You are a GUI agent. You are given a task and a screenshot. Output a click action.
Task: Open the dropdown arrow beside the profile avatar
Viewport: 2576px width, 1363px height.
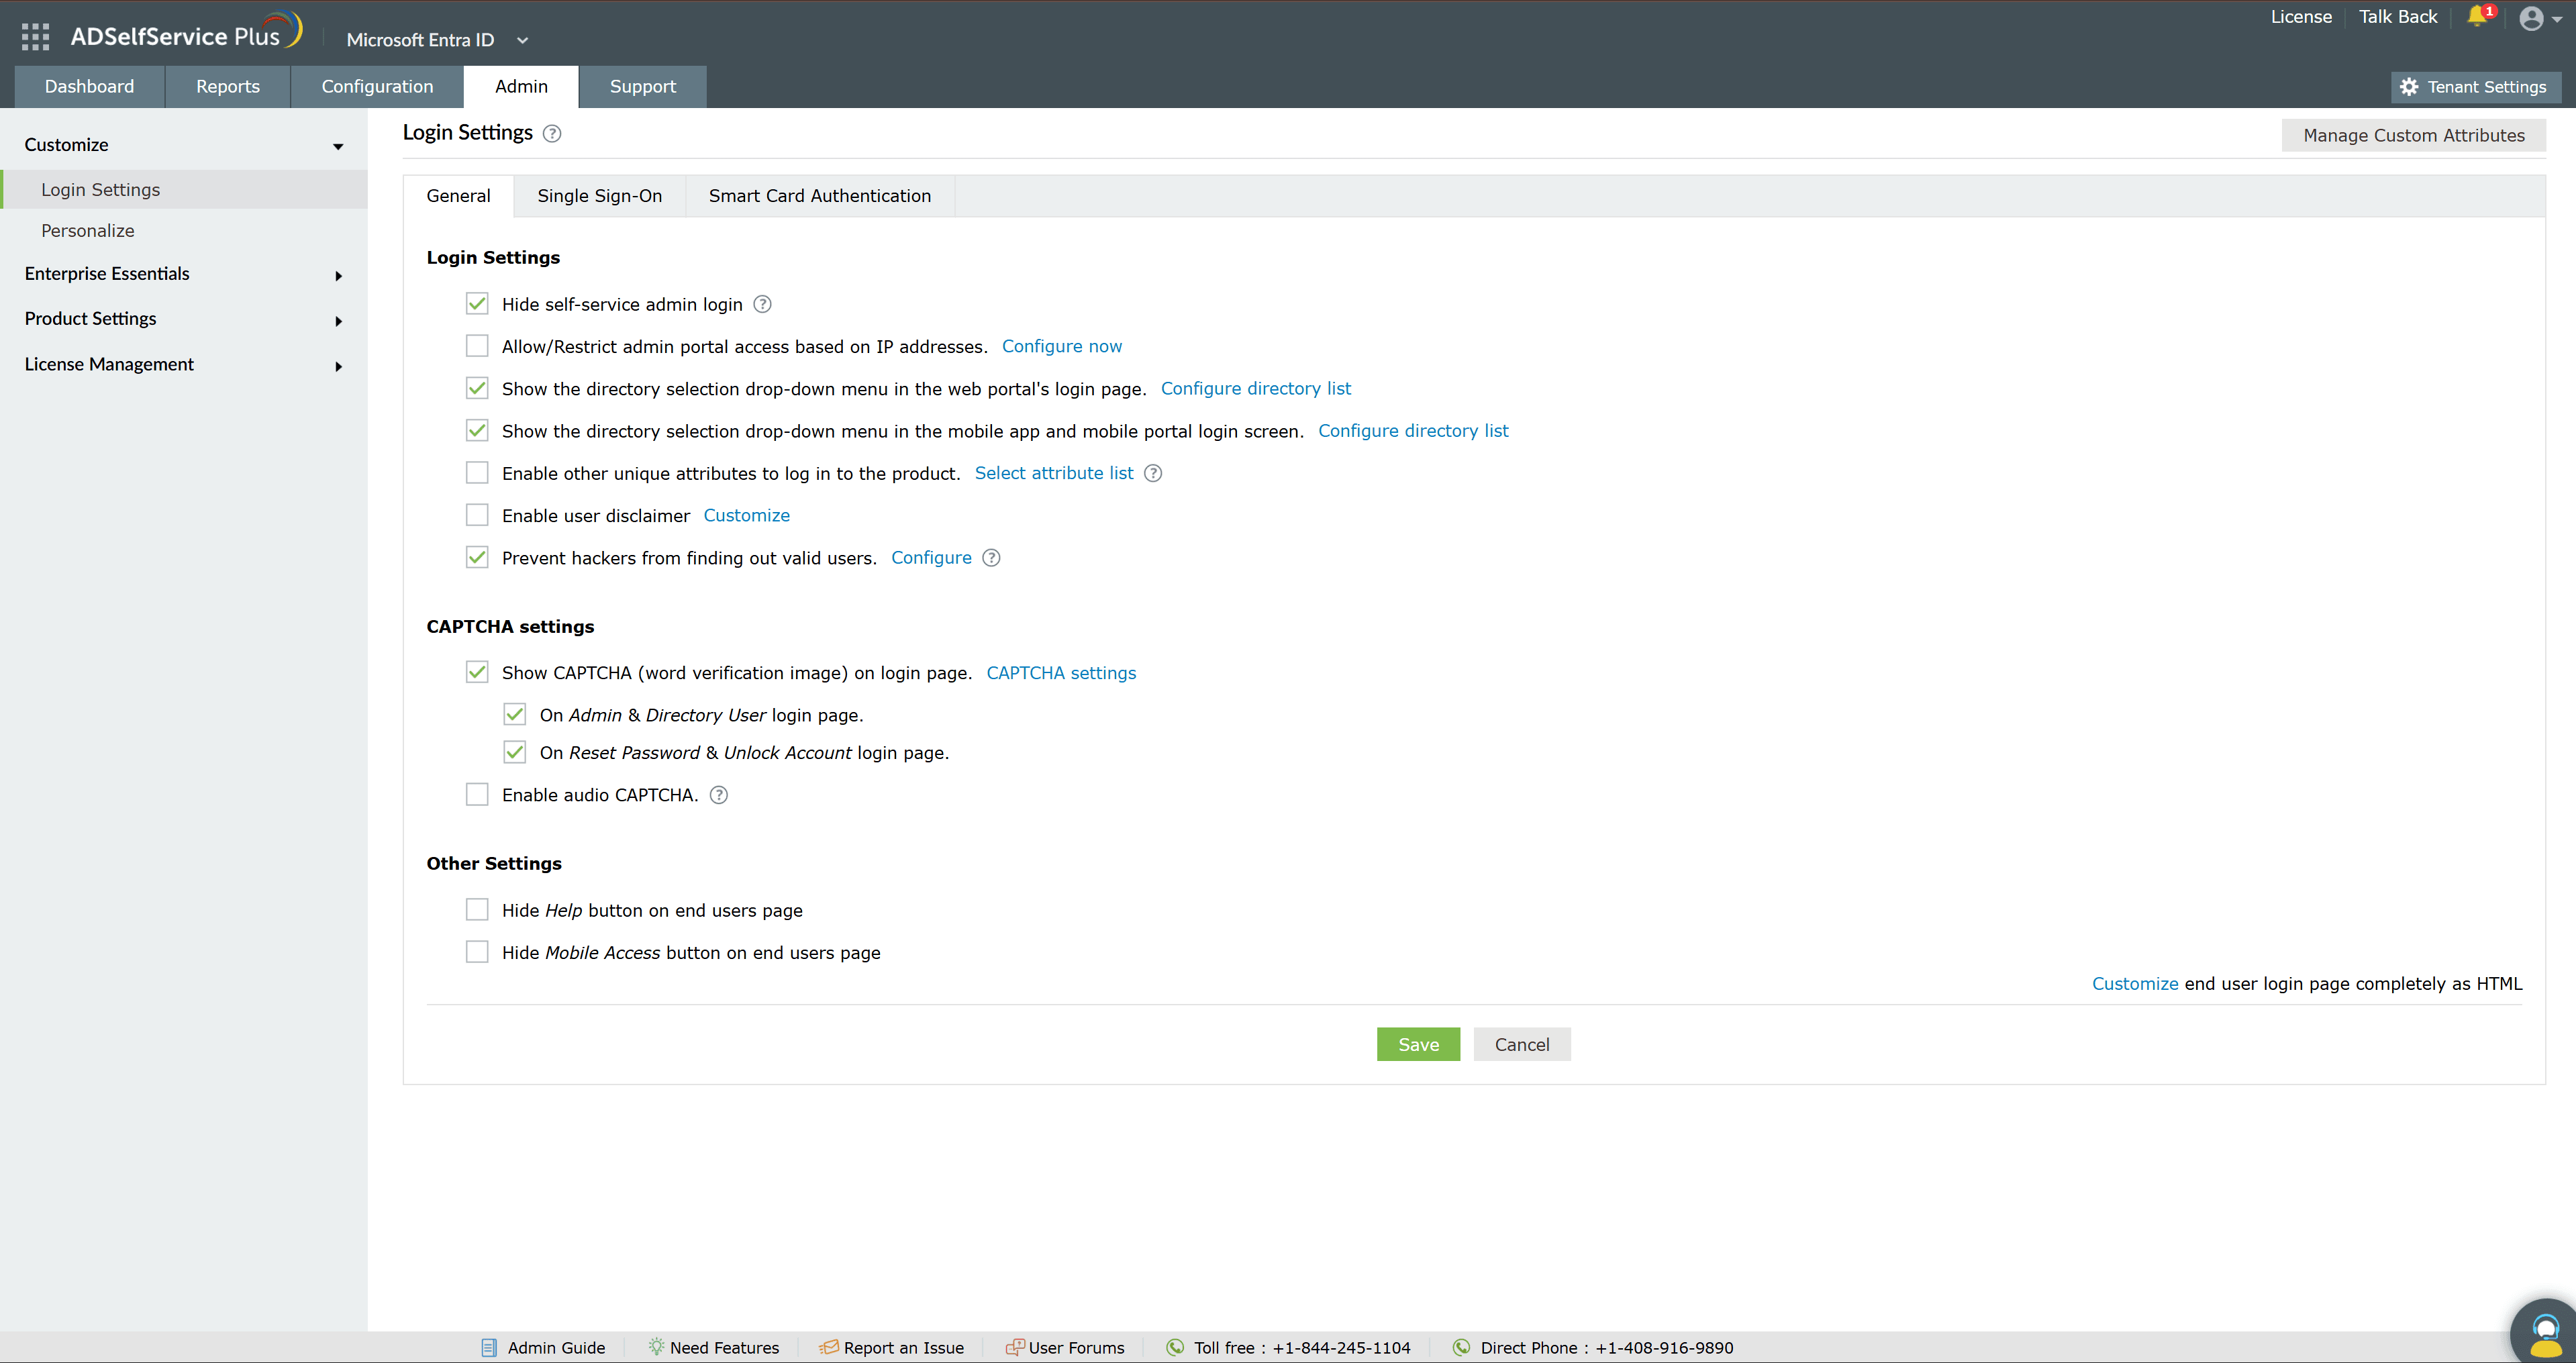click(x=2557, y=19)
